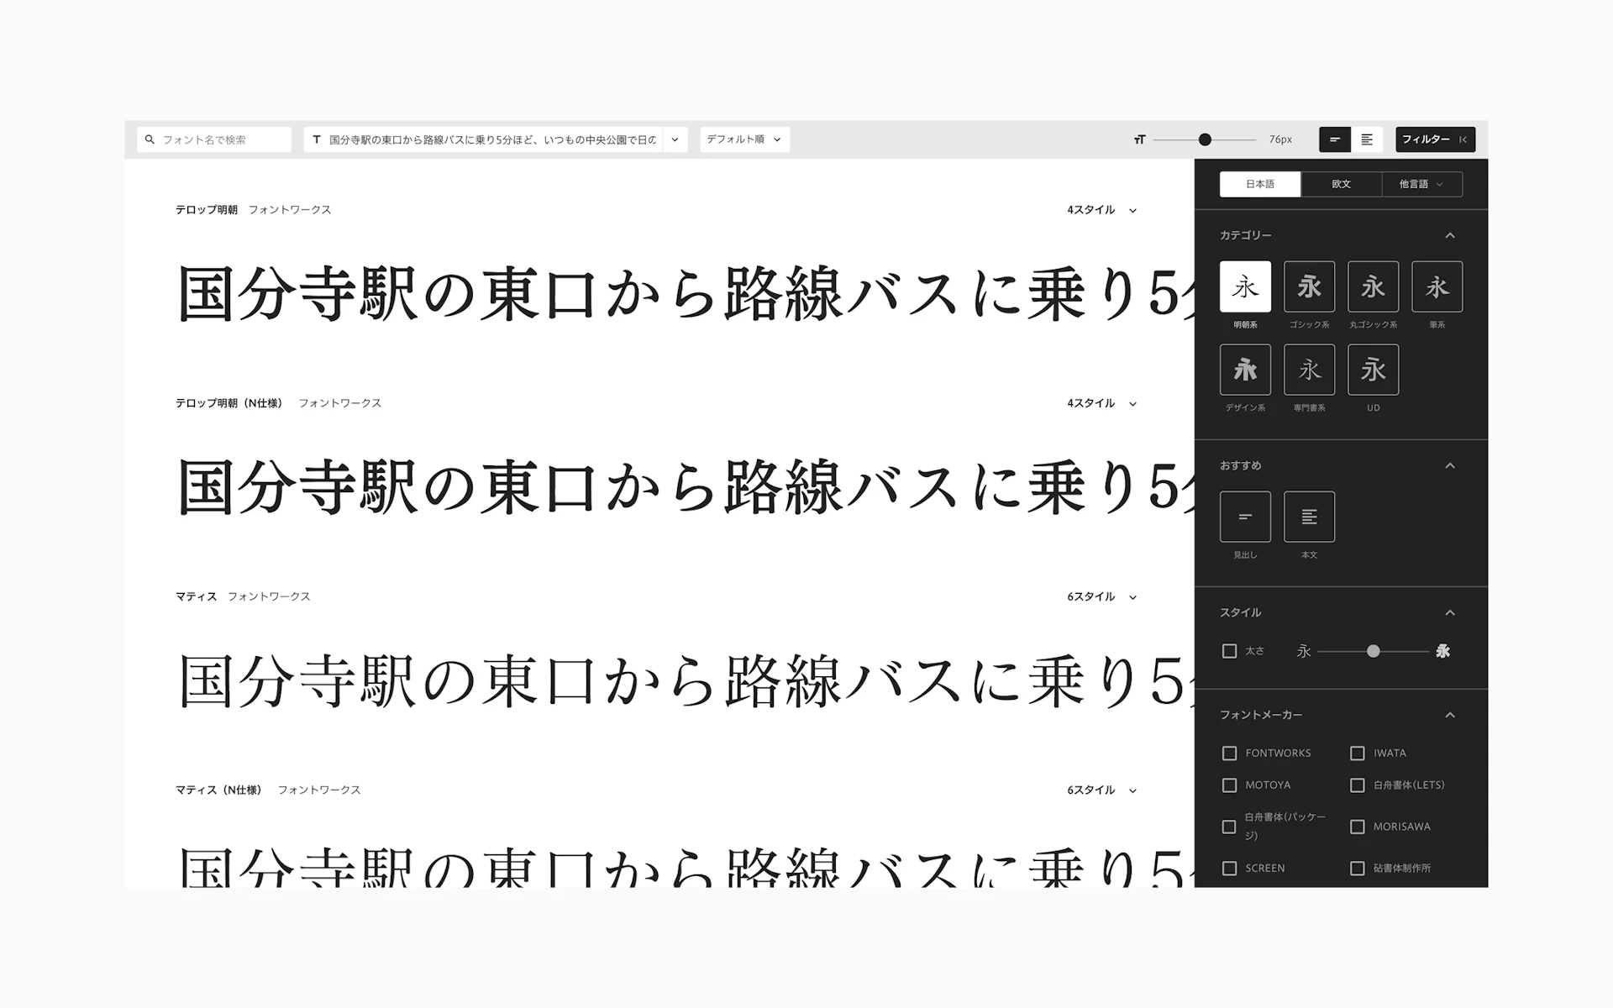
Task: Check the FONTWORKS maker filter
Action: tap(1229, 753)
